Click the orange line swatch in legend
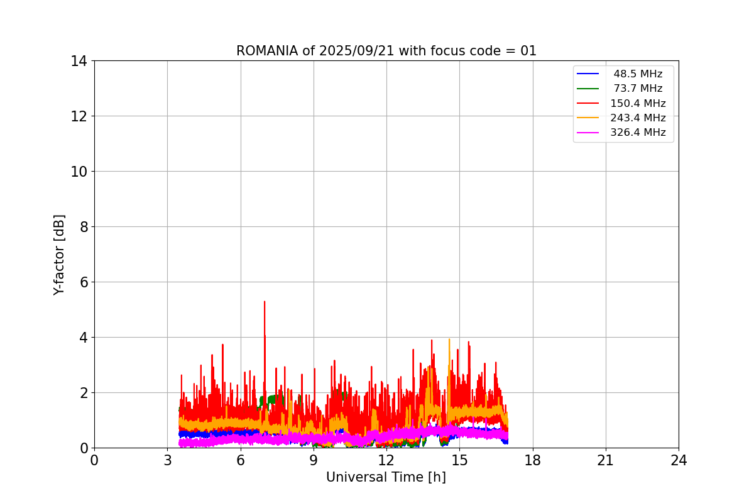The width and height of the screenshot is (754, 503). 588,118
